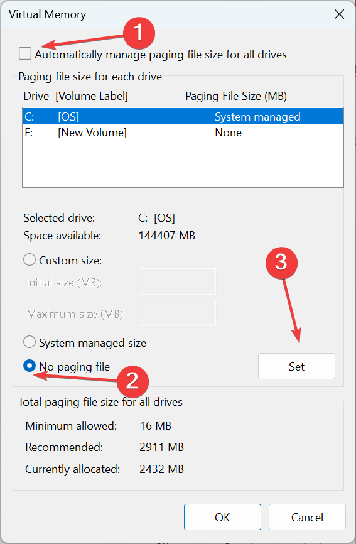Click the red circle marker numbered 2
The image size is (356, 544).
pos(132,382)
